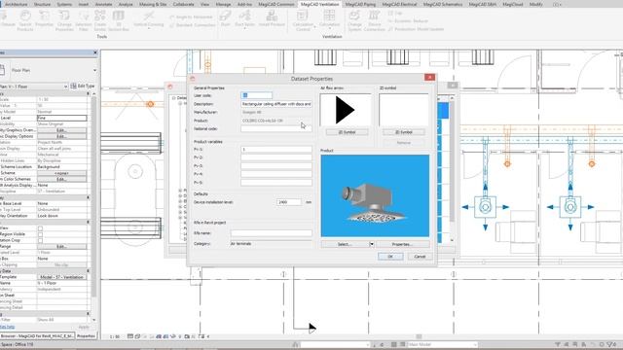Click the Calculation ribbon icon

329,16
